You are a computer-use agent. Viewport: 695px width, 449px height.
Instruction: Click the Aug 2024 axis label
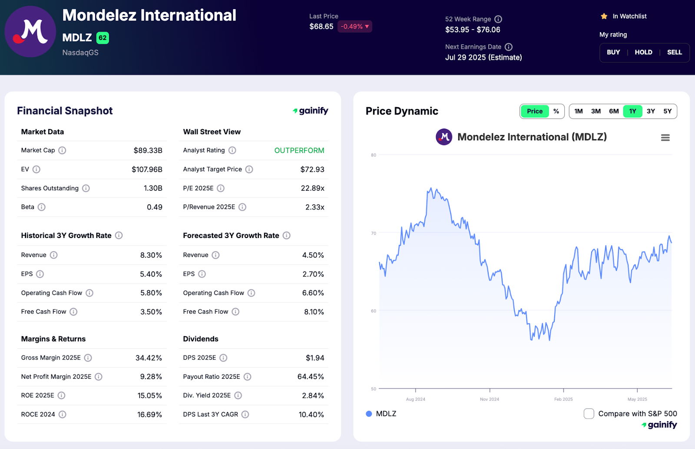[416, 399]
